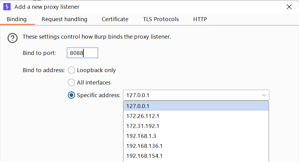This screenshot has height=162, width=299.
Task: Select the All interfaces radio button
Action: coord(72,82)
